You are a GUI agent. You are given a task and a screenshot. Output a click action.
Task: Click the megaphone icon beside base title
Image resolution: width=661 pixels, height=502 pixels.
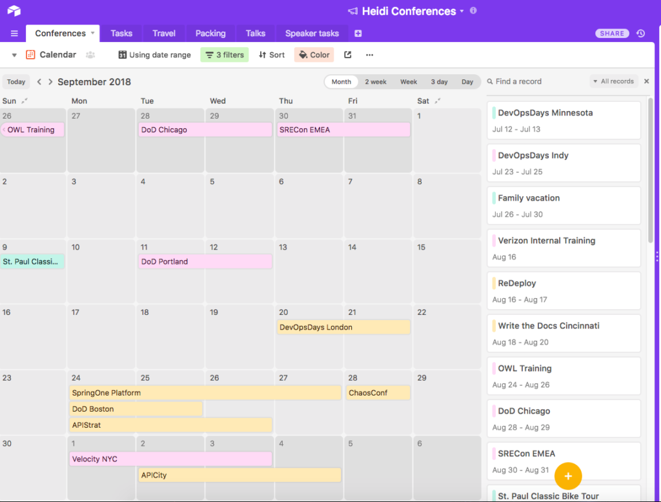point(353,11)
